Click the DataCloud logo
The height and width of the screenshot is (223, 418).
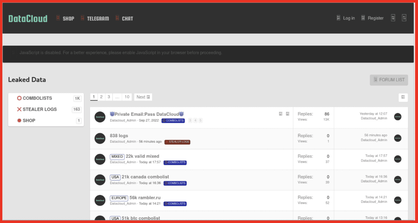point(28,18)
